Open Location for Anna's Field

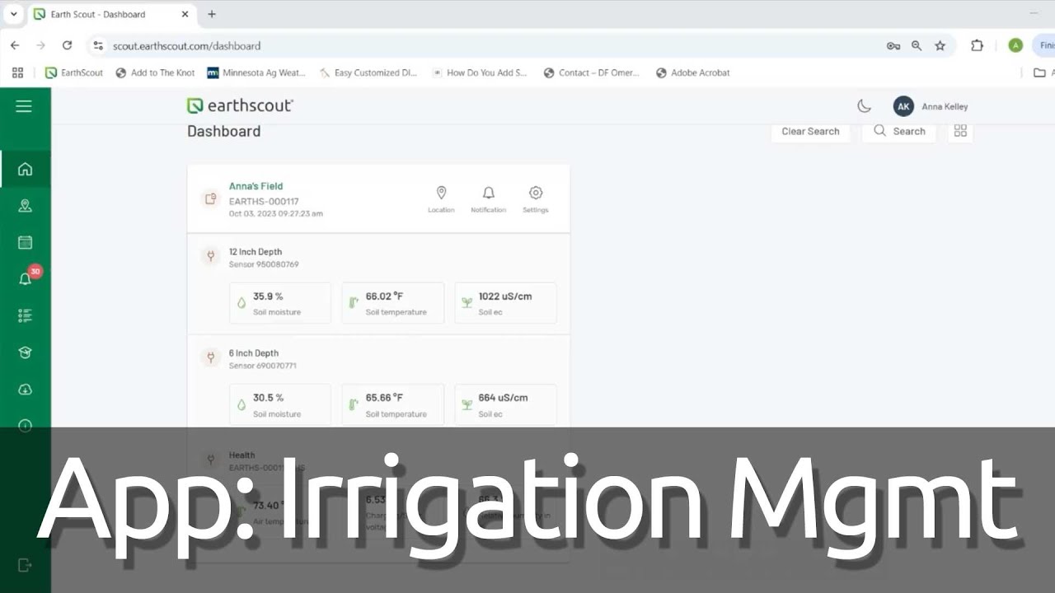click(441, 198)
